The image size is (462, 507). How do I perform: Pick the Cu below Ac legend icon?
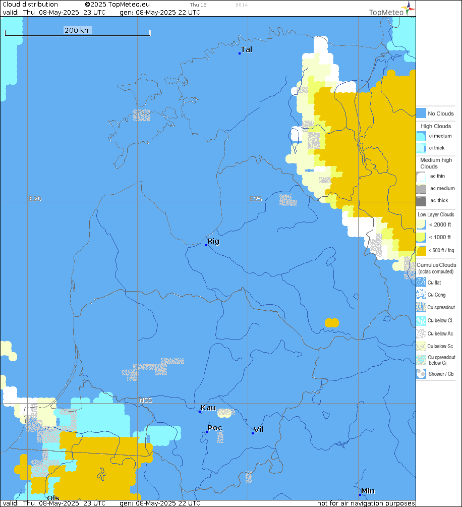[421, 333]
